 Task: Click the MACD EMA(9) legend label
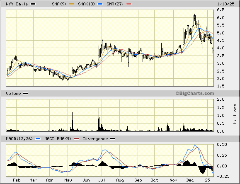coord(58,139)
